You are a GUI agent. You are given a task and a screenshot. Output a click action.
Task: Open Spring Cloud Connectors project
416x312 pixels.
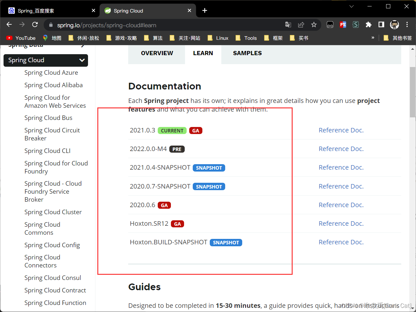point(42,261)
